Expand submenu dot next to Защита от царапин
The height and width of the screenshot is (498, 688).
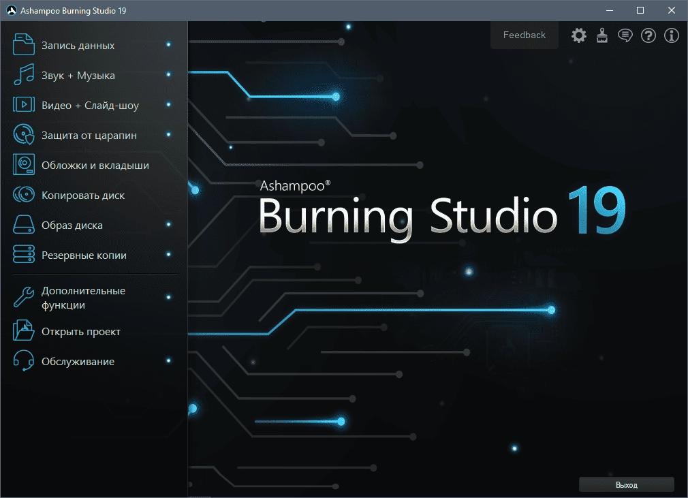(168, 134)
